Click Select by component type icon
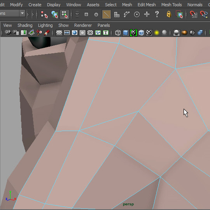 pos(65,14)
